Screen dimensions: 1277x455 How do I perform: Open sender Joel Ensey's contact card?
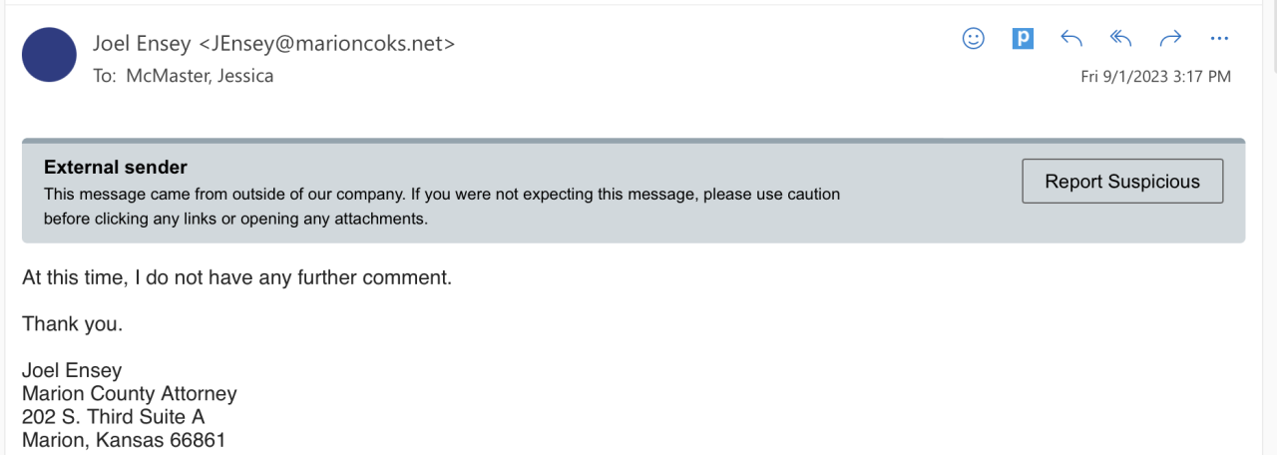coord(273,43)
